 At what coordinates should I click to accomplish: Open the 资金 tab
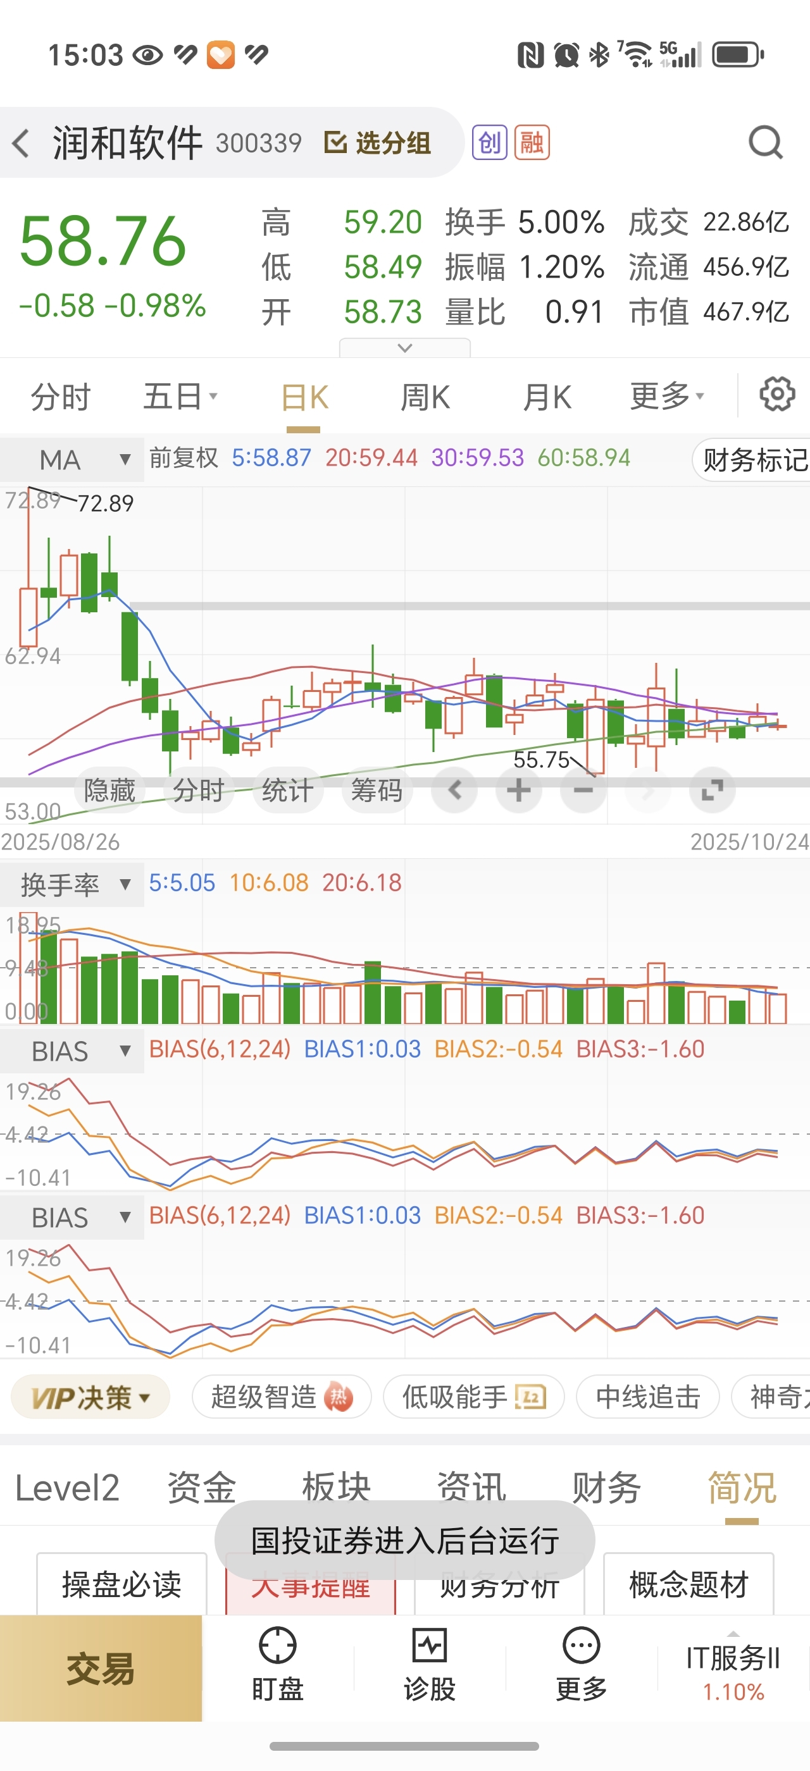(201, 1488)
